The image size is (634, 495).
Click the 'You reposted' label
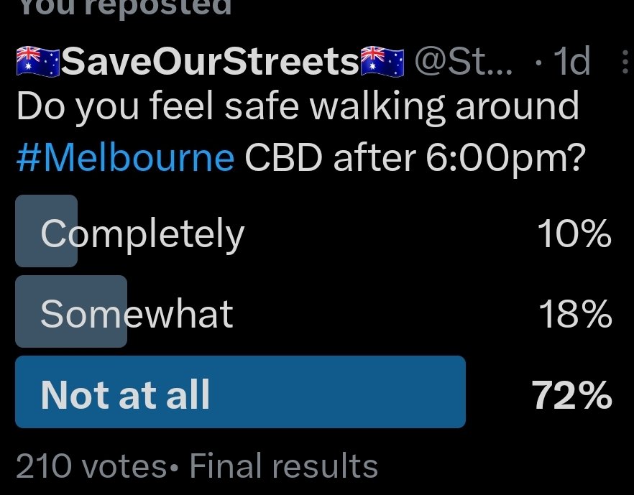click(x=124, y=7)
